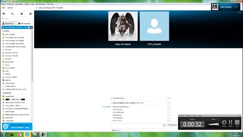
Task: Open the emoticon picker in message box
Action: (x=164, y=125)
